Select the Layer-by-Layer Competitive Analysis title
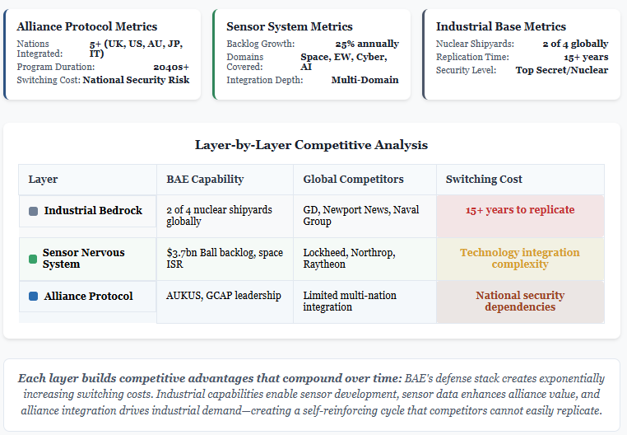 312,145
